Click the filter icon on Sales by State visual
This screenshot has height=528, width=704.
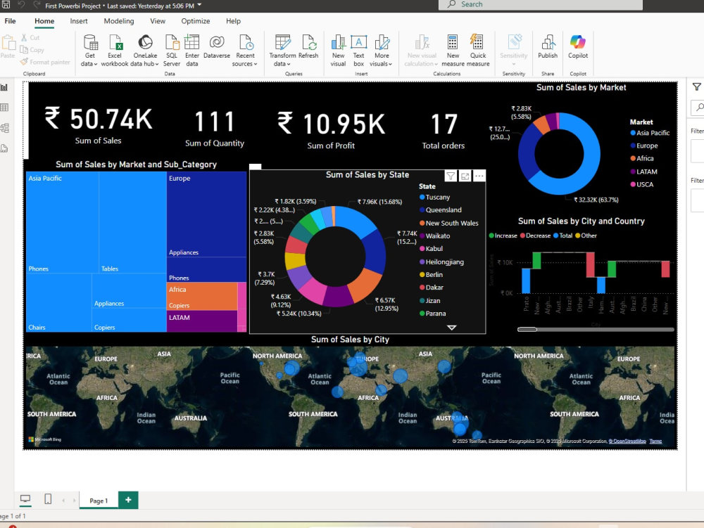(451, 176)
